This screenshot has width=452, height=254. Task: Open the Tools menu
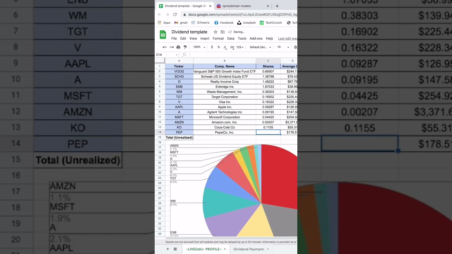point(242,38)
